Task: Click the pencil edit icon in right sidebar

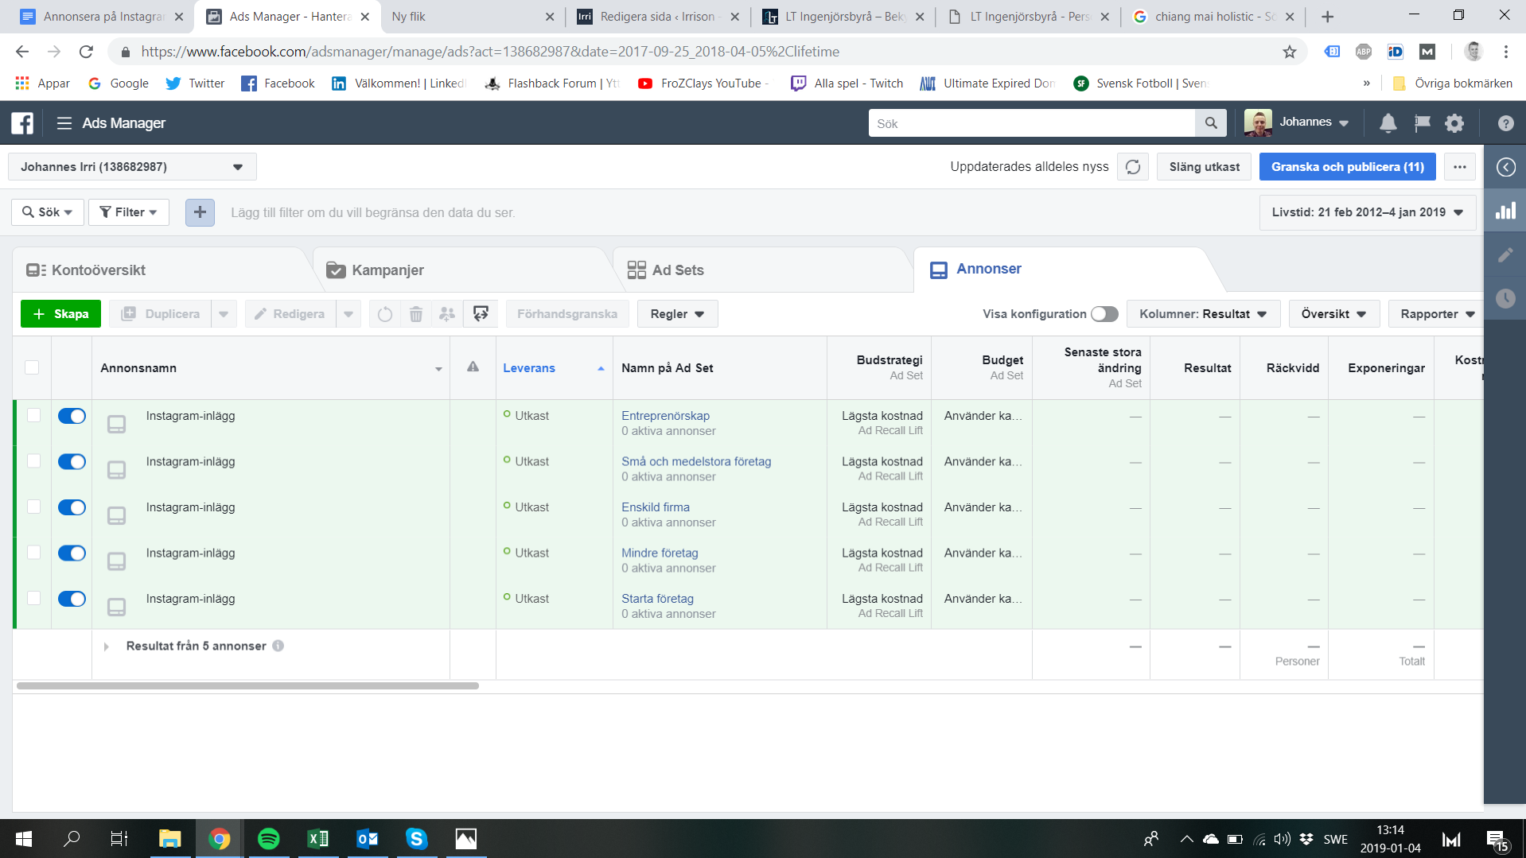Action: click(x=1505, y=255)
